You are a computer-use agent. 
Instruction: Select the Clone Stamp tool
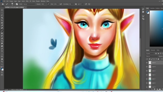tap(2, 33)
